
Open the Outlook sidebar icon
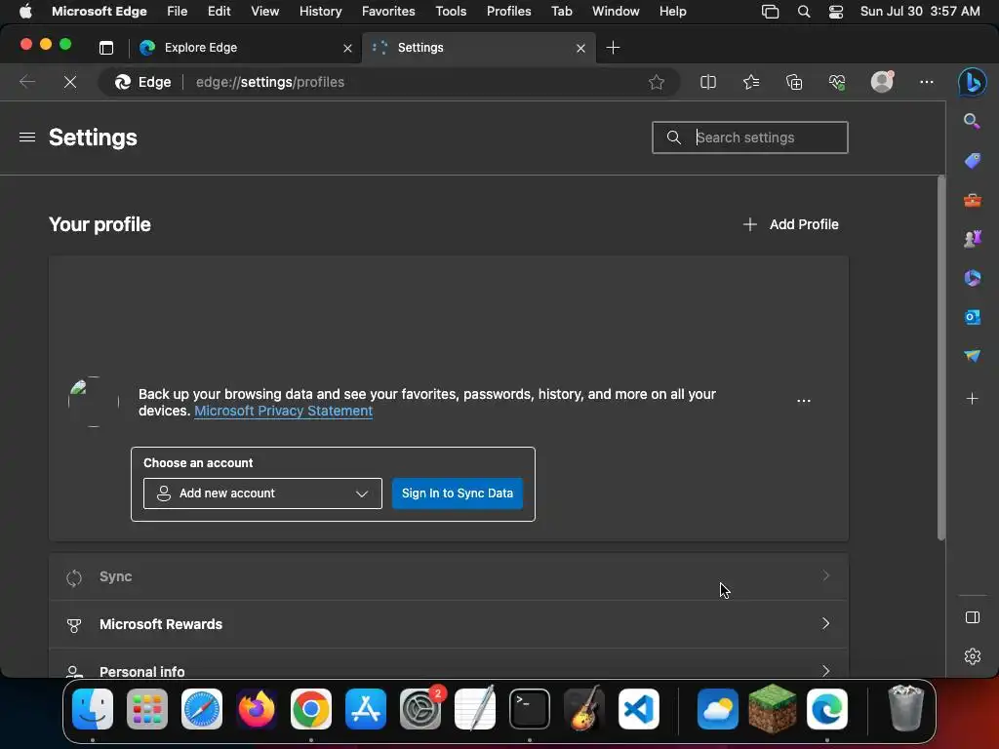click(972, 317)
